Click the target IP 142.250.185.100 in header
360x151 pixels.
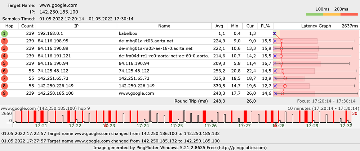click(x=58, y=12)
